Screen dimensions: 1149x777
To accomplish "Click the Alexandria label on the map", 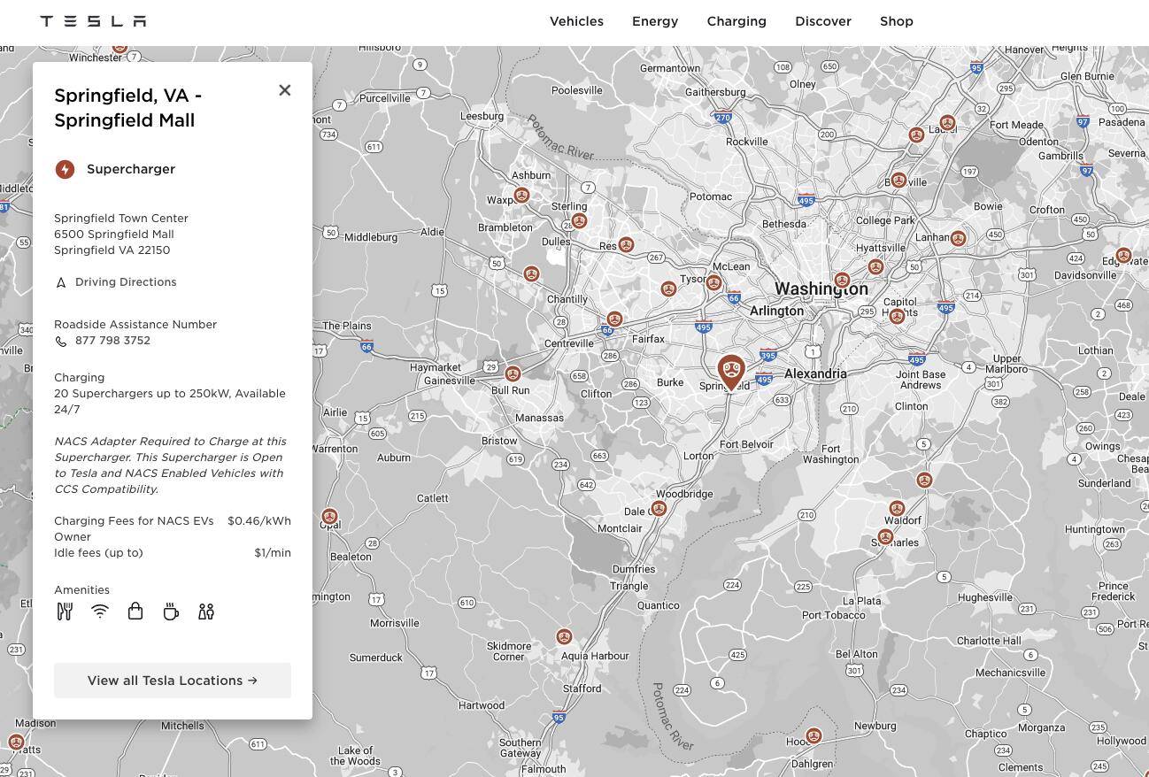I will click(815, 373).
